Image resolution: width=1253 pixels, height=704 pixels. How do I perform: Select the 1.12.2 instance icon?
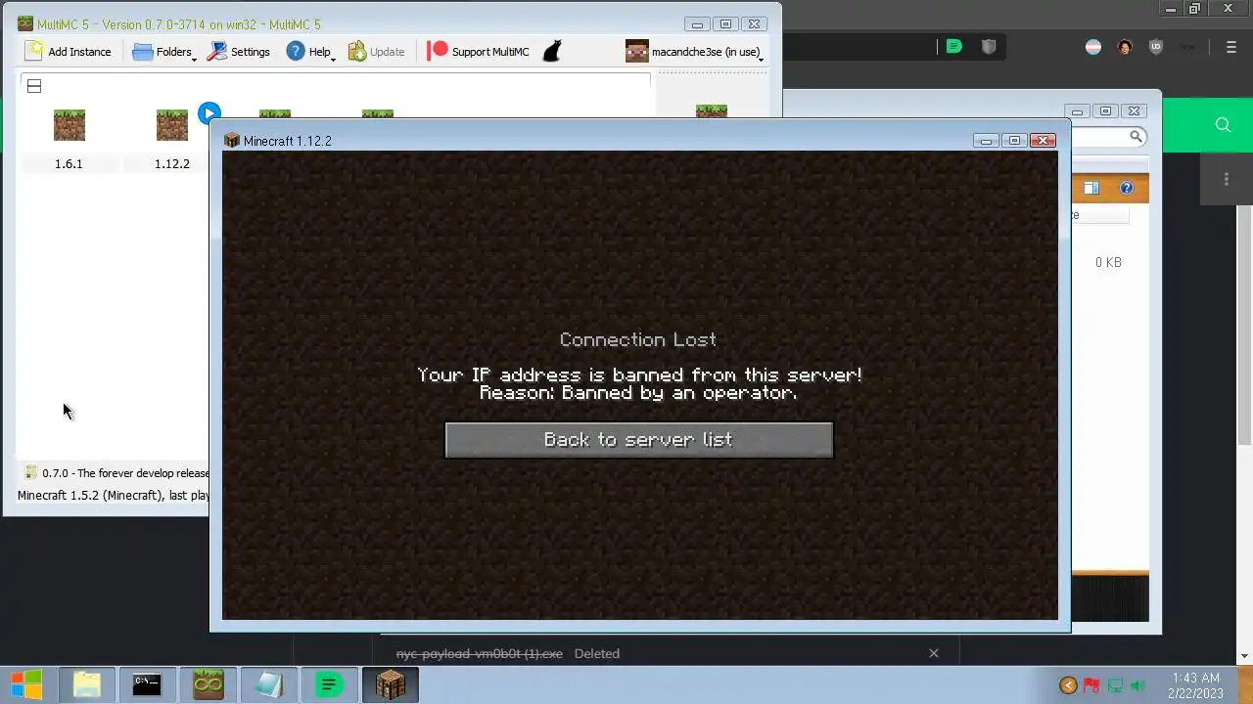pos(172,125)
